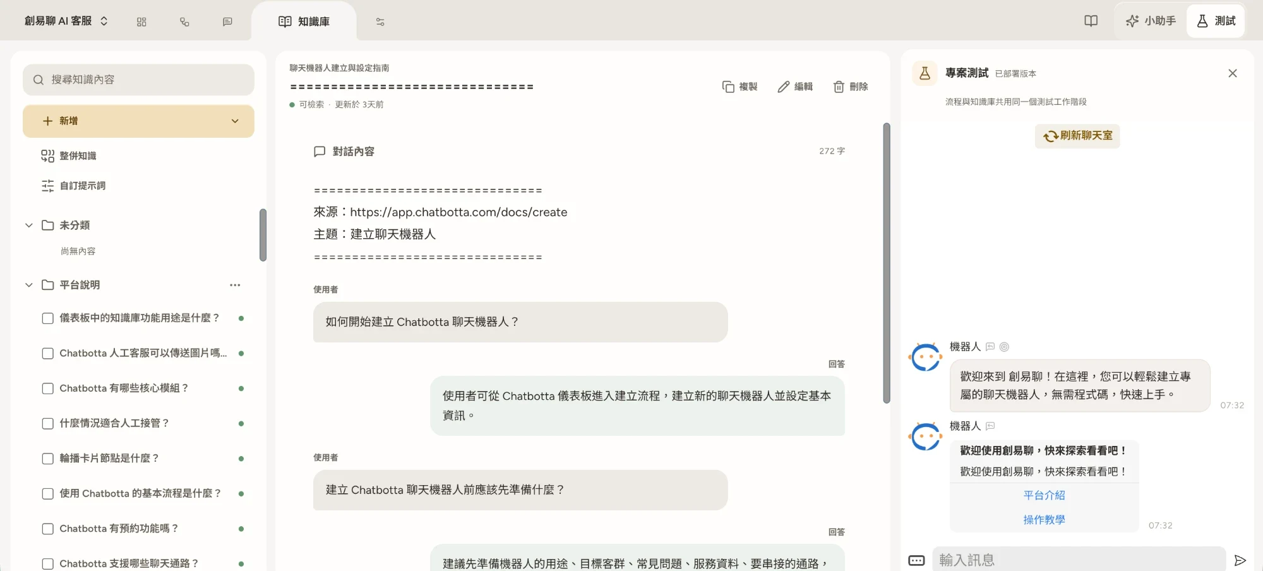Check Chatbotta 支援哪些聊天通路？ checkbox

[47, 563]
